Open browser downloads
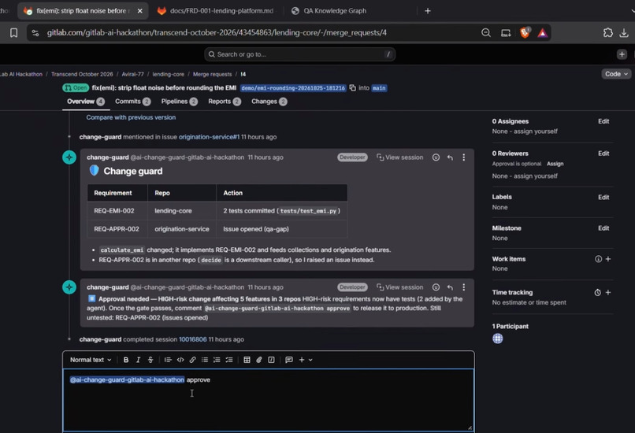Screen dimensions: 635x433 624,33
